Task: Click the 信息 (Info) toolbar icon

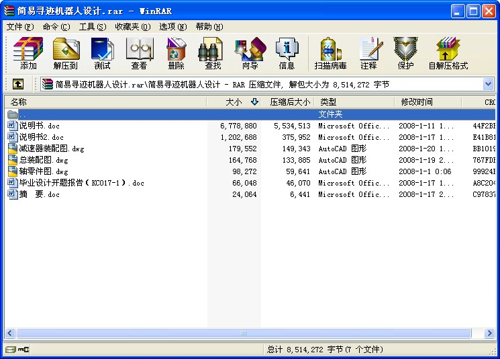Action: [x=287, y=53]
